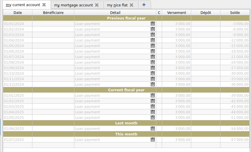
Task: Click the Versement column header
Action: point(177,12)
